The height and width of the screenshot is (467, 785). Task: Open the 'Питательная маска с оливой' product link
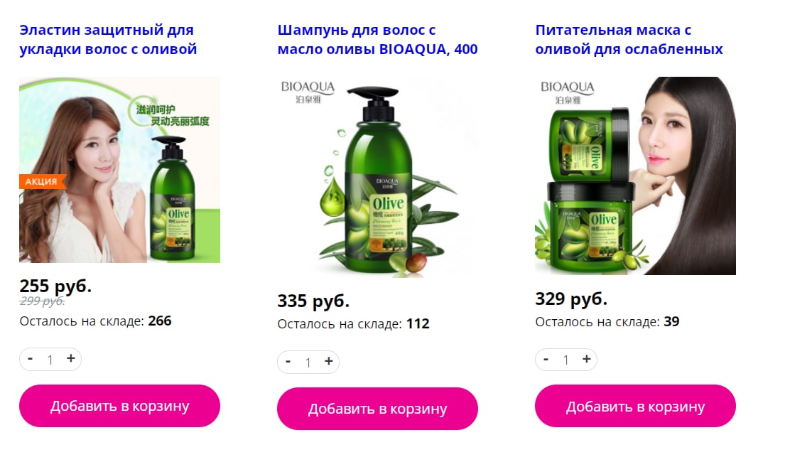click(629, 40)
